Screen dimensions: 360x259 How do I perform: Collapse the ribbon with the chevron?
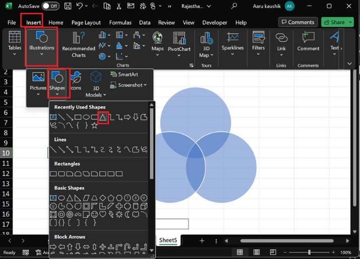349,63
